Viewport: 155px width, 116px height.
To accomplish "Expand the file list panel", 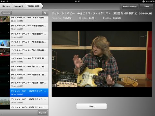I will (43, 113).
